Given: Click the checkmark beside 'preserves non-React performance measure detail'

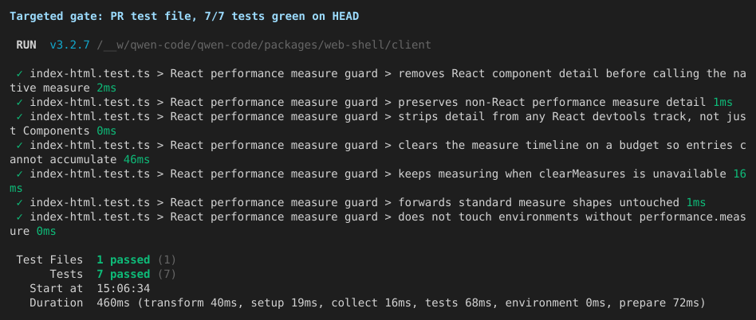Looking at the screenshot, I should point(20,103).
